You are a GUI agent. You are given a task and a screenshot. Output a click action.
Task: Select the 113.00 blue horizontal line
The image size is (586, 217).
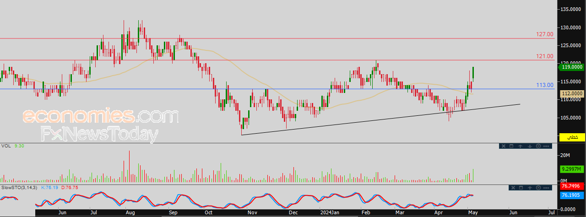(x=277, y=89)
